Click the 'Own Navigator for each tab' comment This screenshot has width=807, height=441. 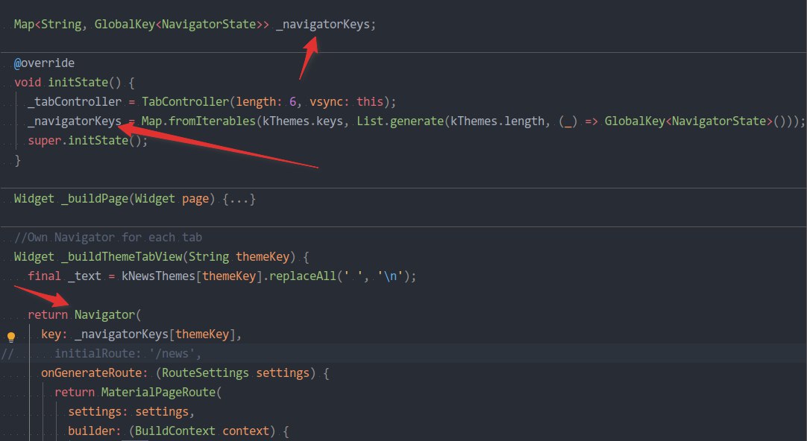[108, 238]
